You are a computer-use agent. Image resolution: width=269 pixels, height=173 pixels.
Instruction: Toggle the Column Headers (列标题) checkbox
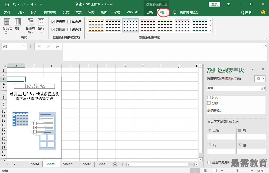53,29
